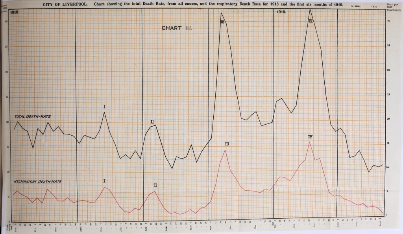Click the 'Nov.' month label on date axis
This screenshot has height=234, width=403.
click(231, 228)
